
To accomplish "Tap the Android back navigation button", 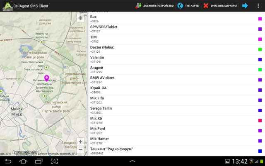I will tap(8, 161).
